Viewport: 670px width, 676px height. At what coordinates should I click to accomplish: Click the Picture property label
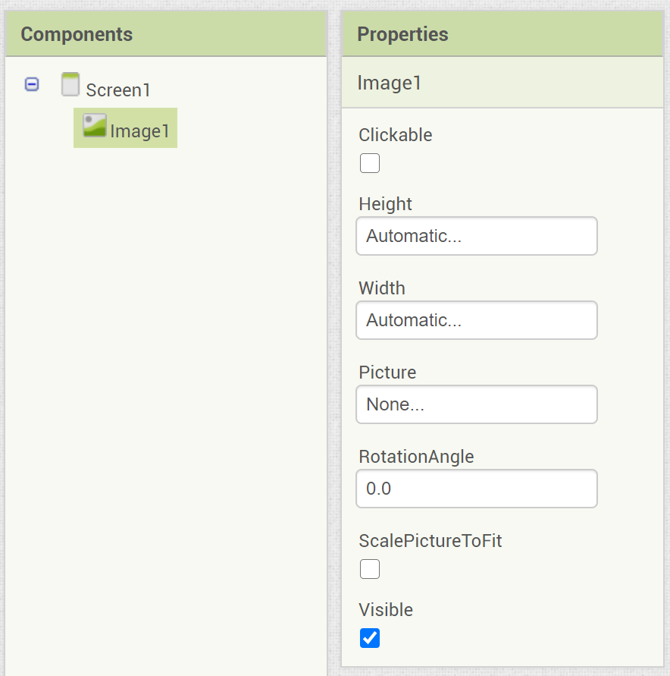point(387,373)
